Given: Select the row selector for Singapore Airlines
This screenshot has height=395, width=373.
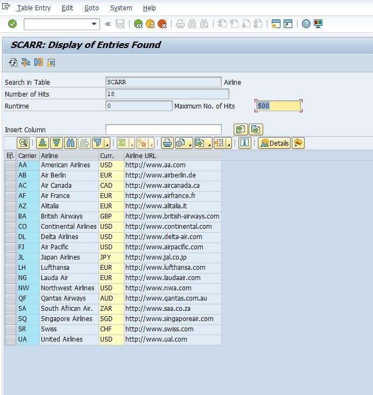Looking at the screenshot, I should pos(10,319).
